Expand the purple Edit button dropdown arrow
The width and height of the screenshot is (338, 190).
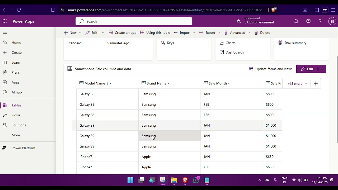pos(322,69)
